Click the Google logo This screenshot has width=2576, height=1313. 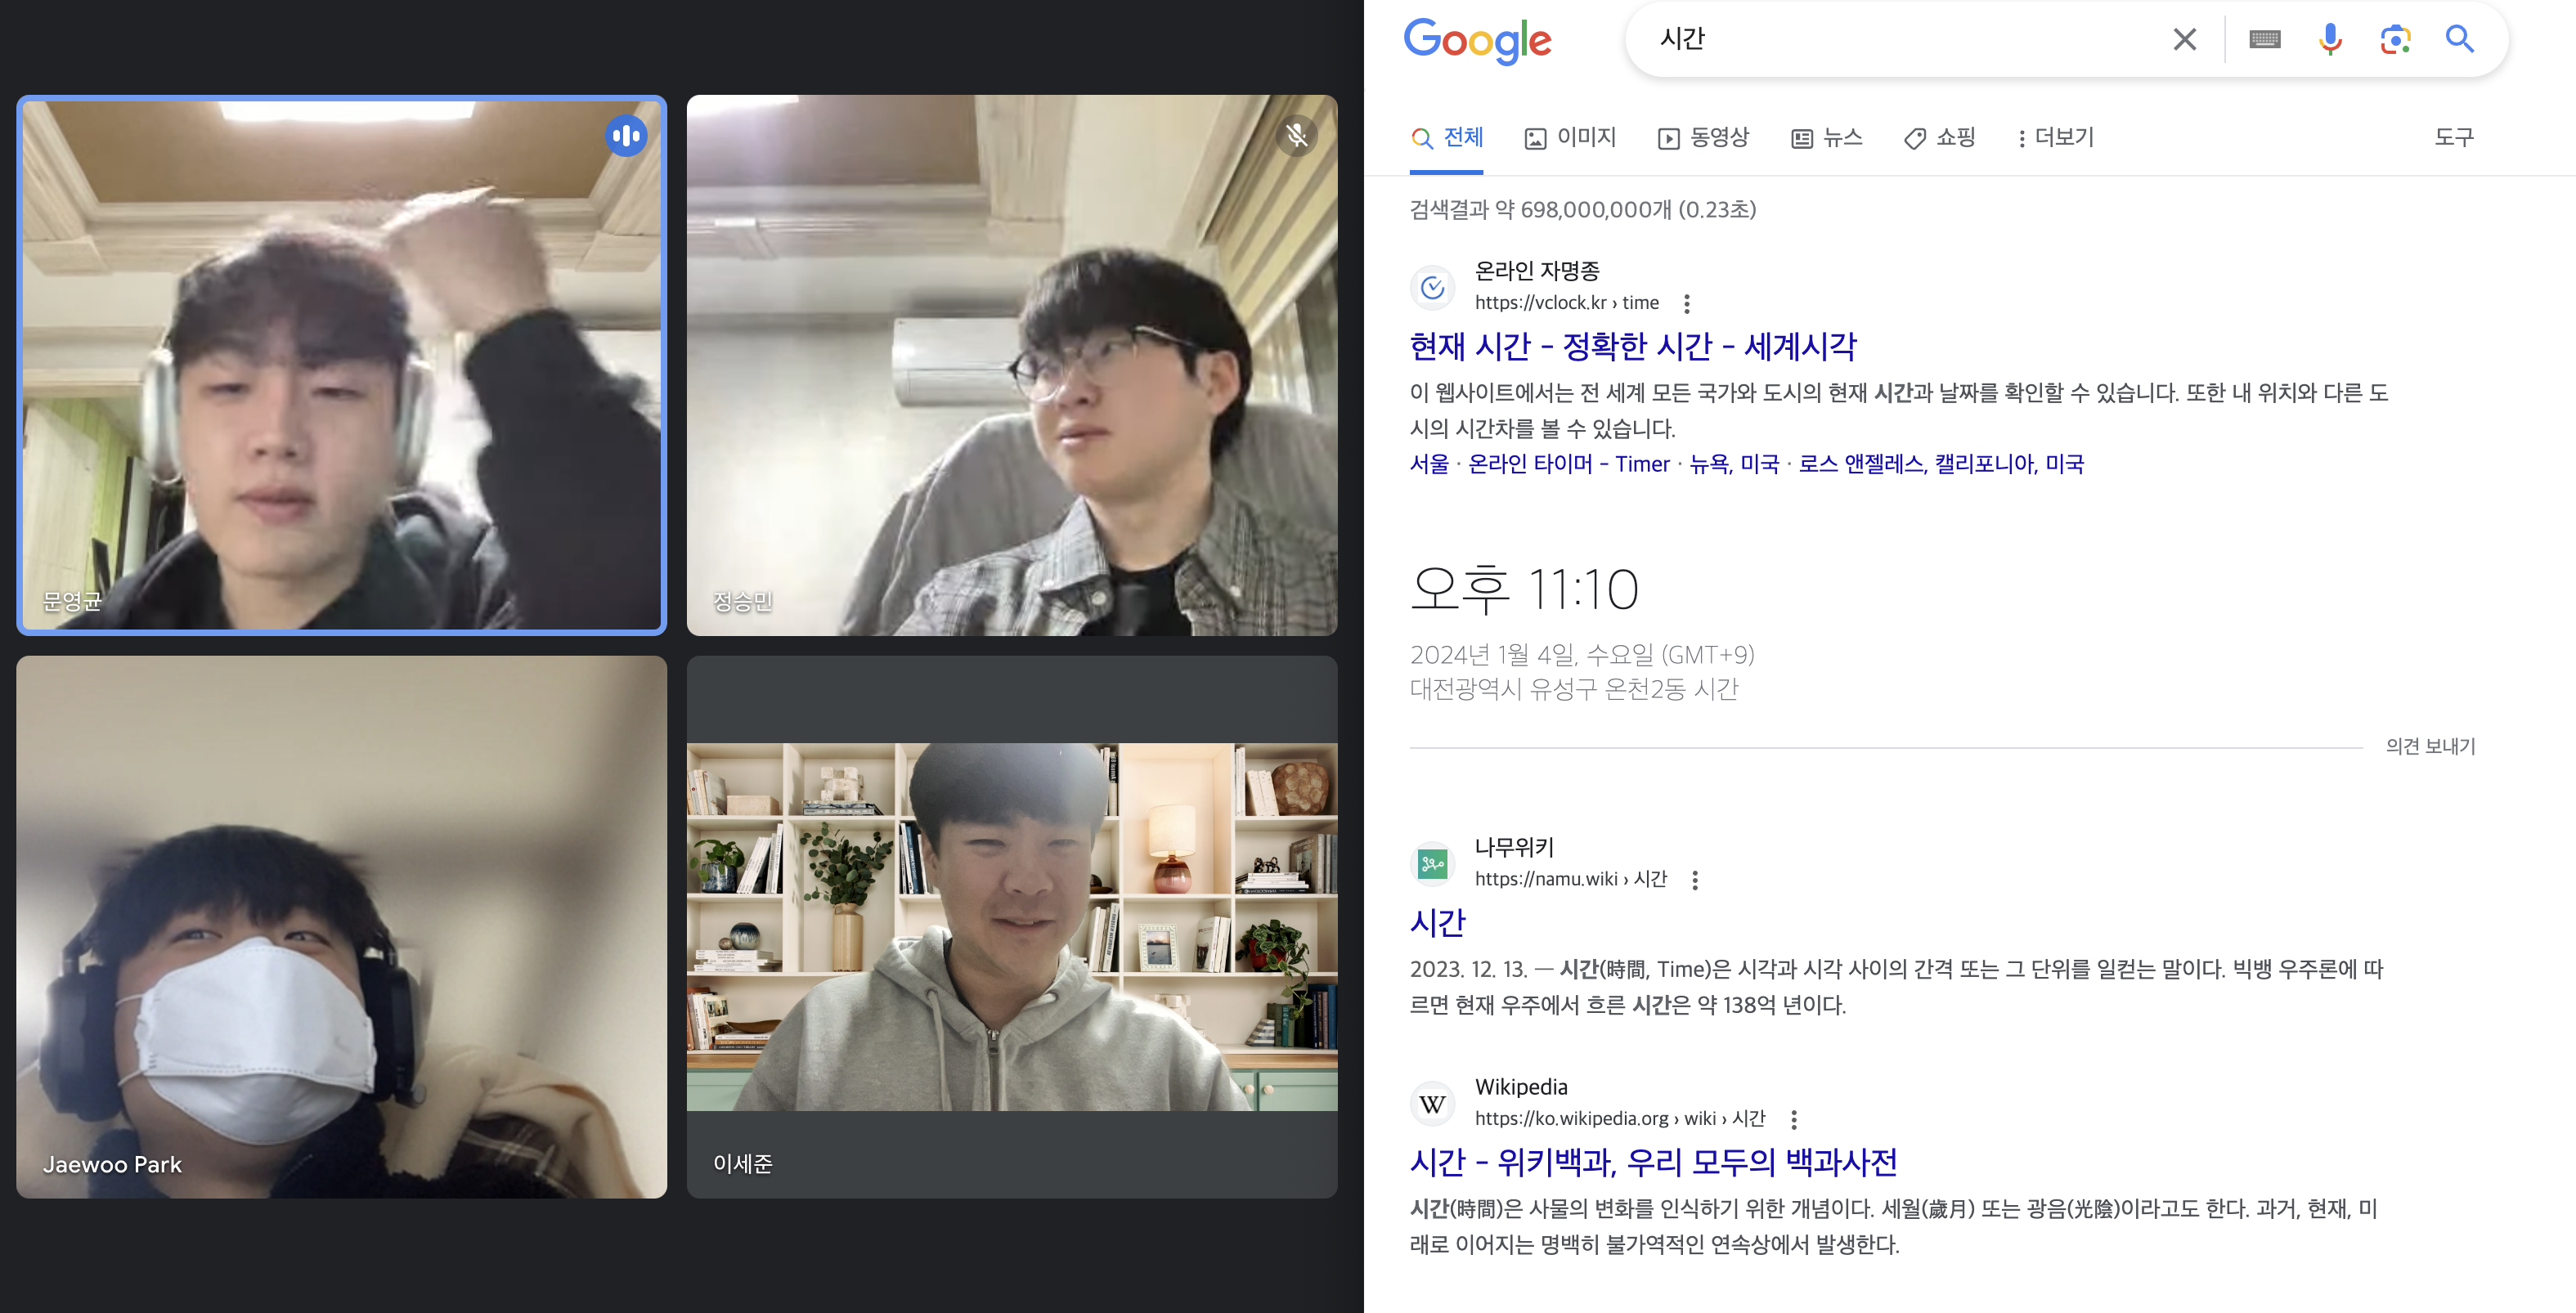pyautogui.click(x=1477, y=40)
